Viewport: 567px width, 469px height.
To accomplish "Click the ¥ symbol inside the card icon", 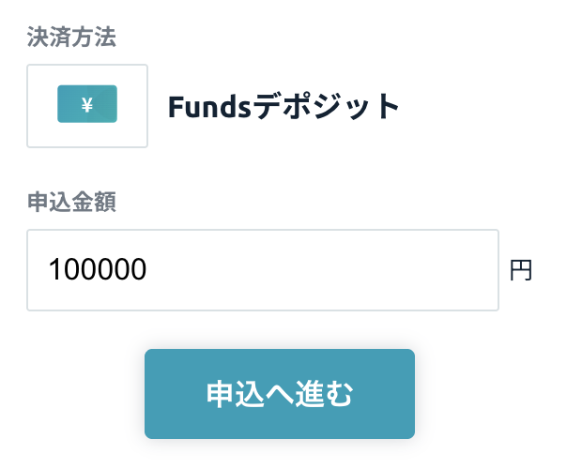I will coord(87,105).
